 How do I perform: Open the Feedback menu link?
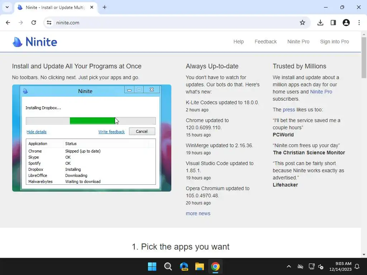266,42
